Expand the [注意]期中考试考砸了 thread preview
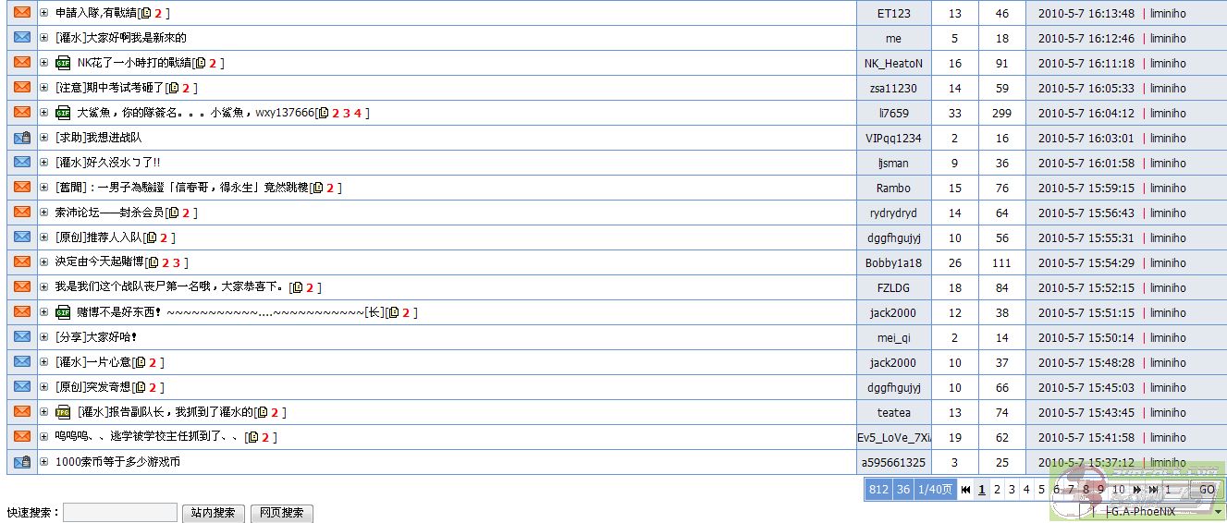Image resolution: width=1227 pixels, height=523 pixels. pyautogui.click(x=44, y=88)
